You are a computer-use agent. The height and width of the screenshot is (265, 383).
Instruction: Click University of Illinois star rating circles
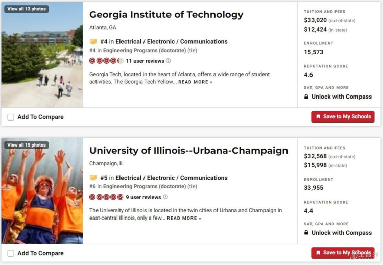coord(106,197)
